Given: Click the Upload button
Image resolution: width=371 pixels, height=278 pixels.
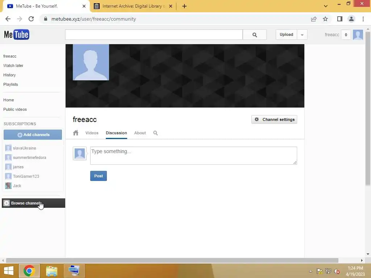Looking at the screenshot, I should tap(286, 34).
